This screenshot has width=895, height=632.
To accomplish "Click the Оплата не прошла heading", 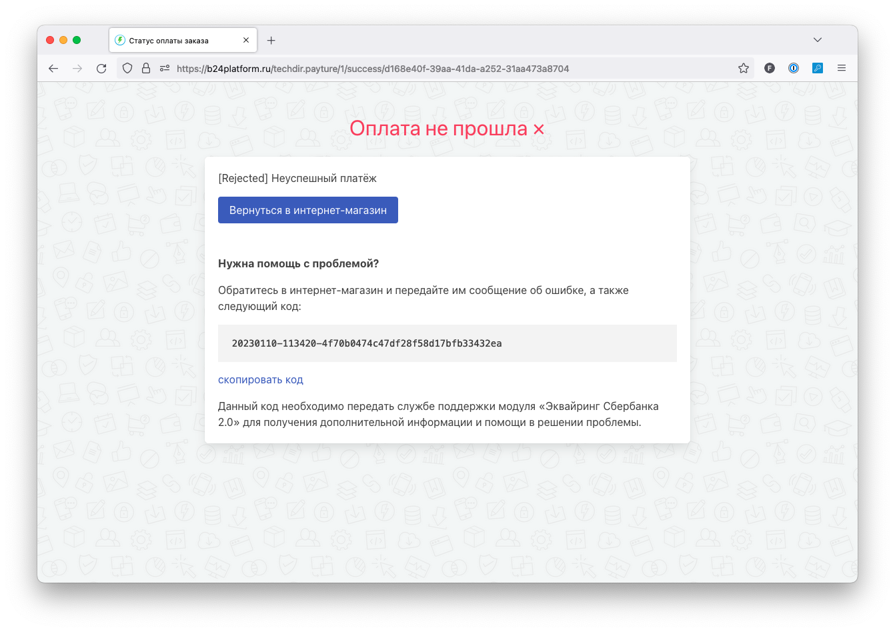I will pyautogui.click(x=447, y=128).
